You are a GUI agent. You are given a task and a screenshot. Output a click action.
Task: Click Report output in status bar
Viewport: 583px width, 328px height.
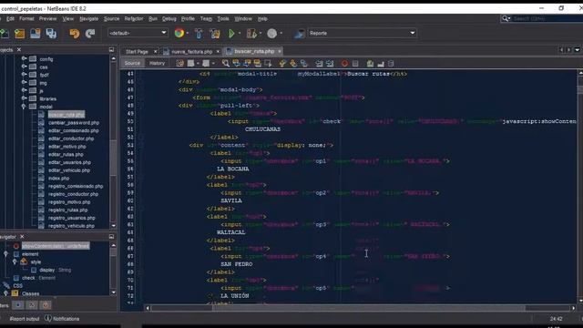pos(25,319)
